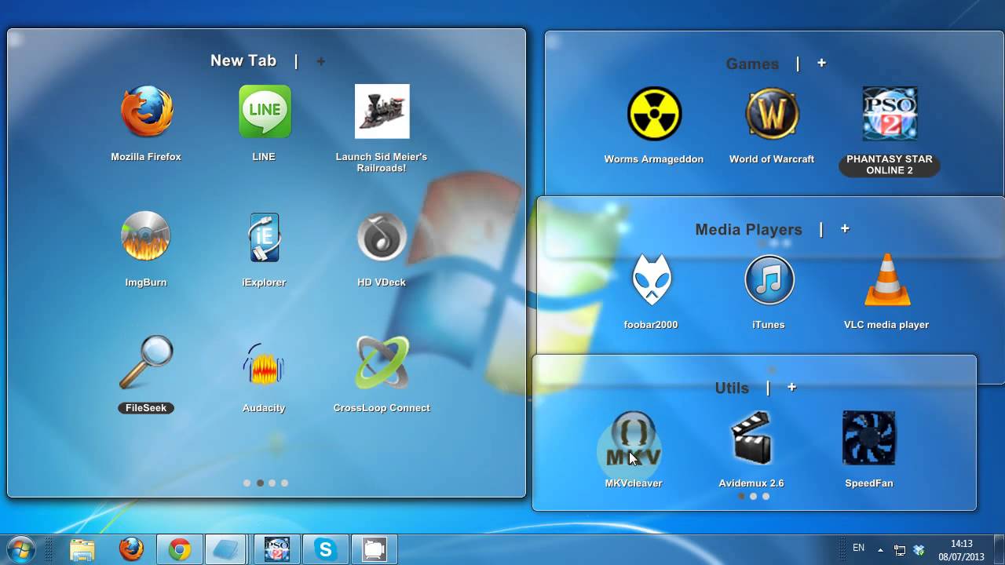Launch MKVcleaver from Utils panel

point(633,439)
